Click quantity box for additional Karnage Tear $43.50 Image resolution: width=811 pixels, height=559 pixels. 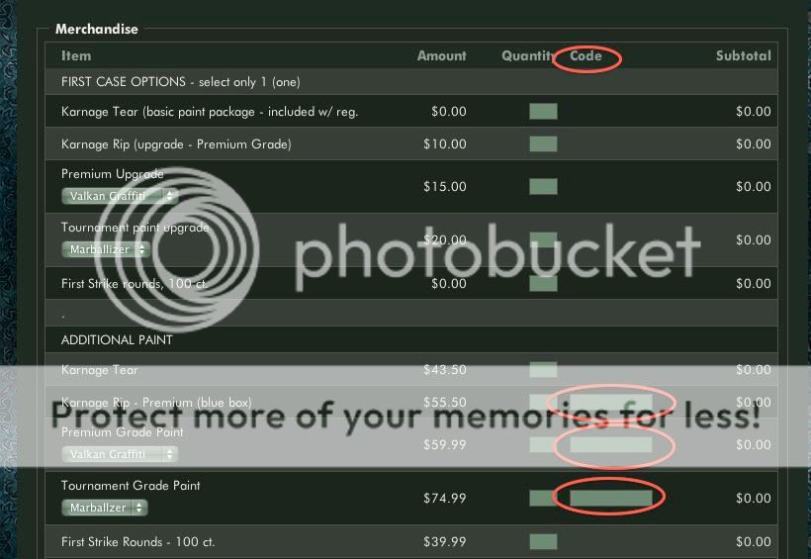tap(543, 370)
